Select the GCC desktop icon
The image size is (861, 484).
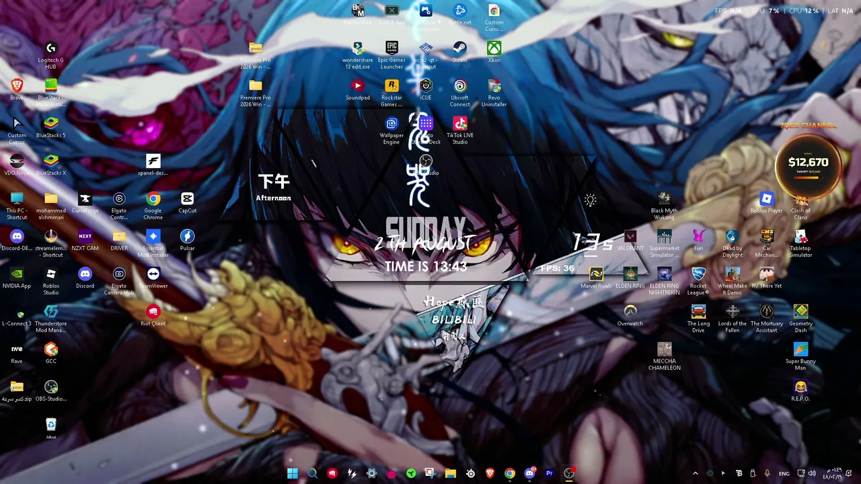click(x=51, y=353)
